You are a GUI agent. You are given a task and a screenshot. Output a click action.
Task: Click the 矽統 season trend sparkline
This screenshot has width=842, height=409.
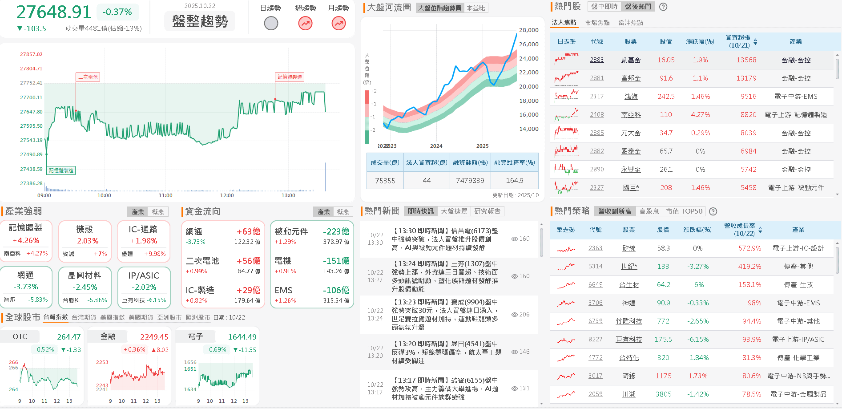click(565, 248)
